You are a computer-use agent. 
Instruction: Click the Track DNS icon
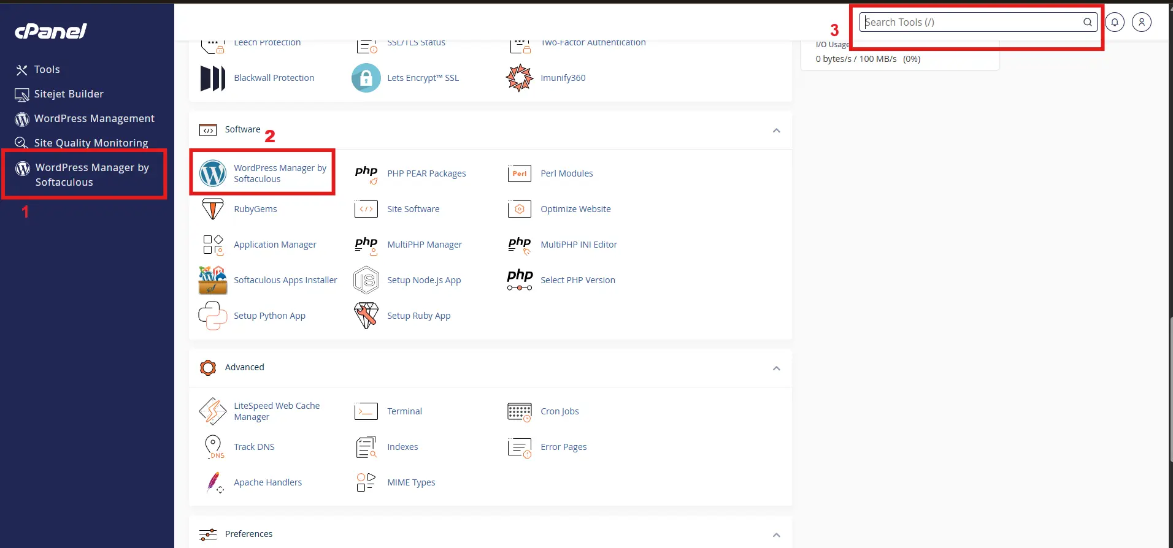(213, 447)
